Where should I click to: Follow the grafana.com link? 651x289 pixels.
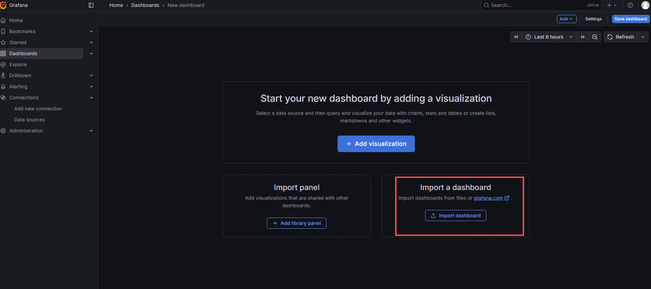pyautogui.click(x=488, y=198)
